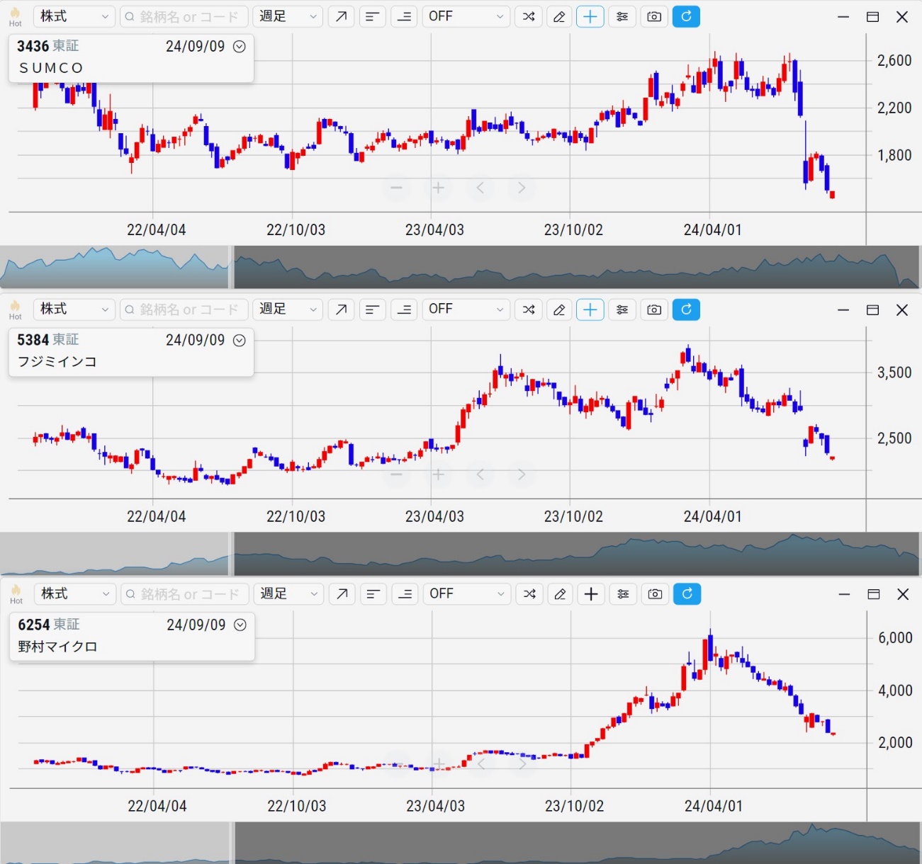Select trend line arrow tool in 野村マイクロ chart
The width and height of the screenshot is (922, 864).
(342, 594)
